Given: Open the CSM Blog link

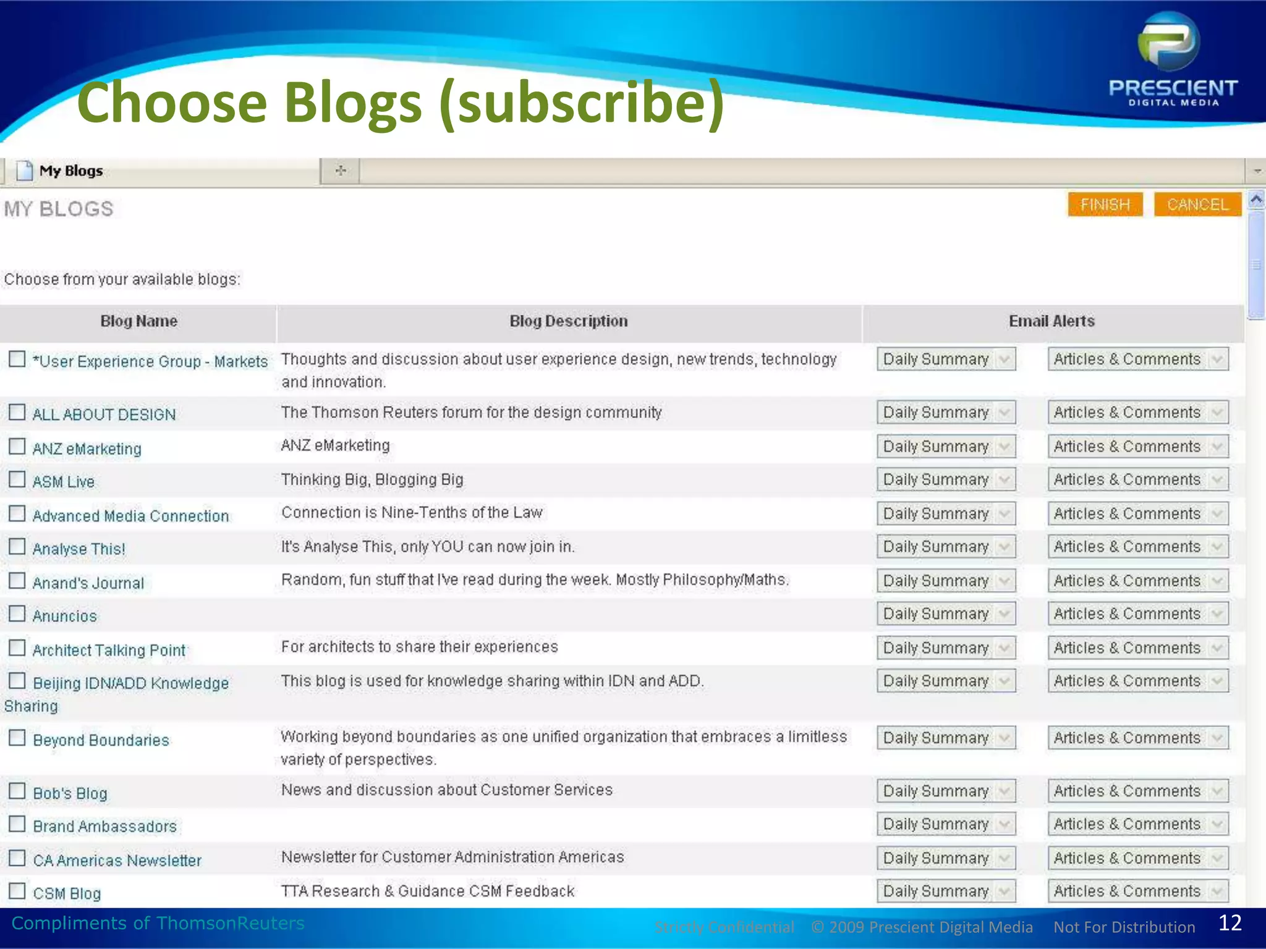Looking at the screenshot, I should [67, 893].
